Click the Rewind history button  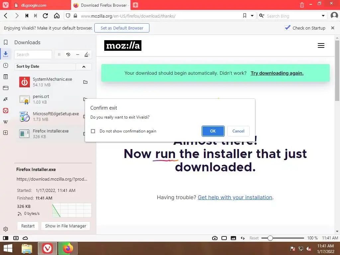tap(27, 16)
